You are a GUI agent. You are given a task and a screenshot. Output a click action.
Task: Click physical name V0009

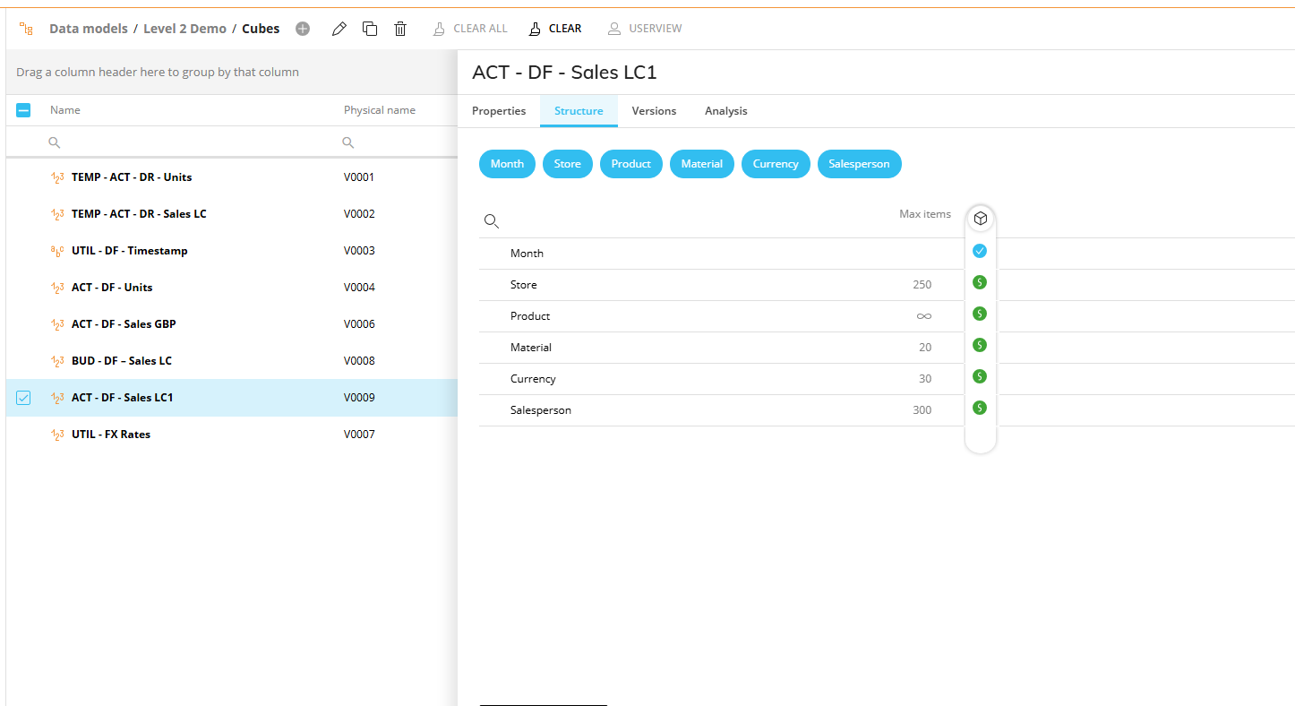[x=359, y=398]
